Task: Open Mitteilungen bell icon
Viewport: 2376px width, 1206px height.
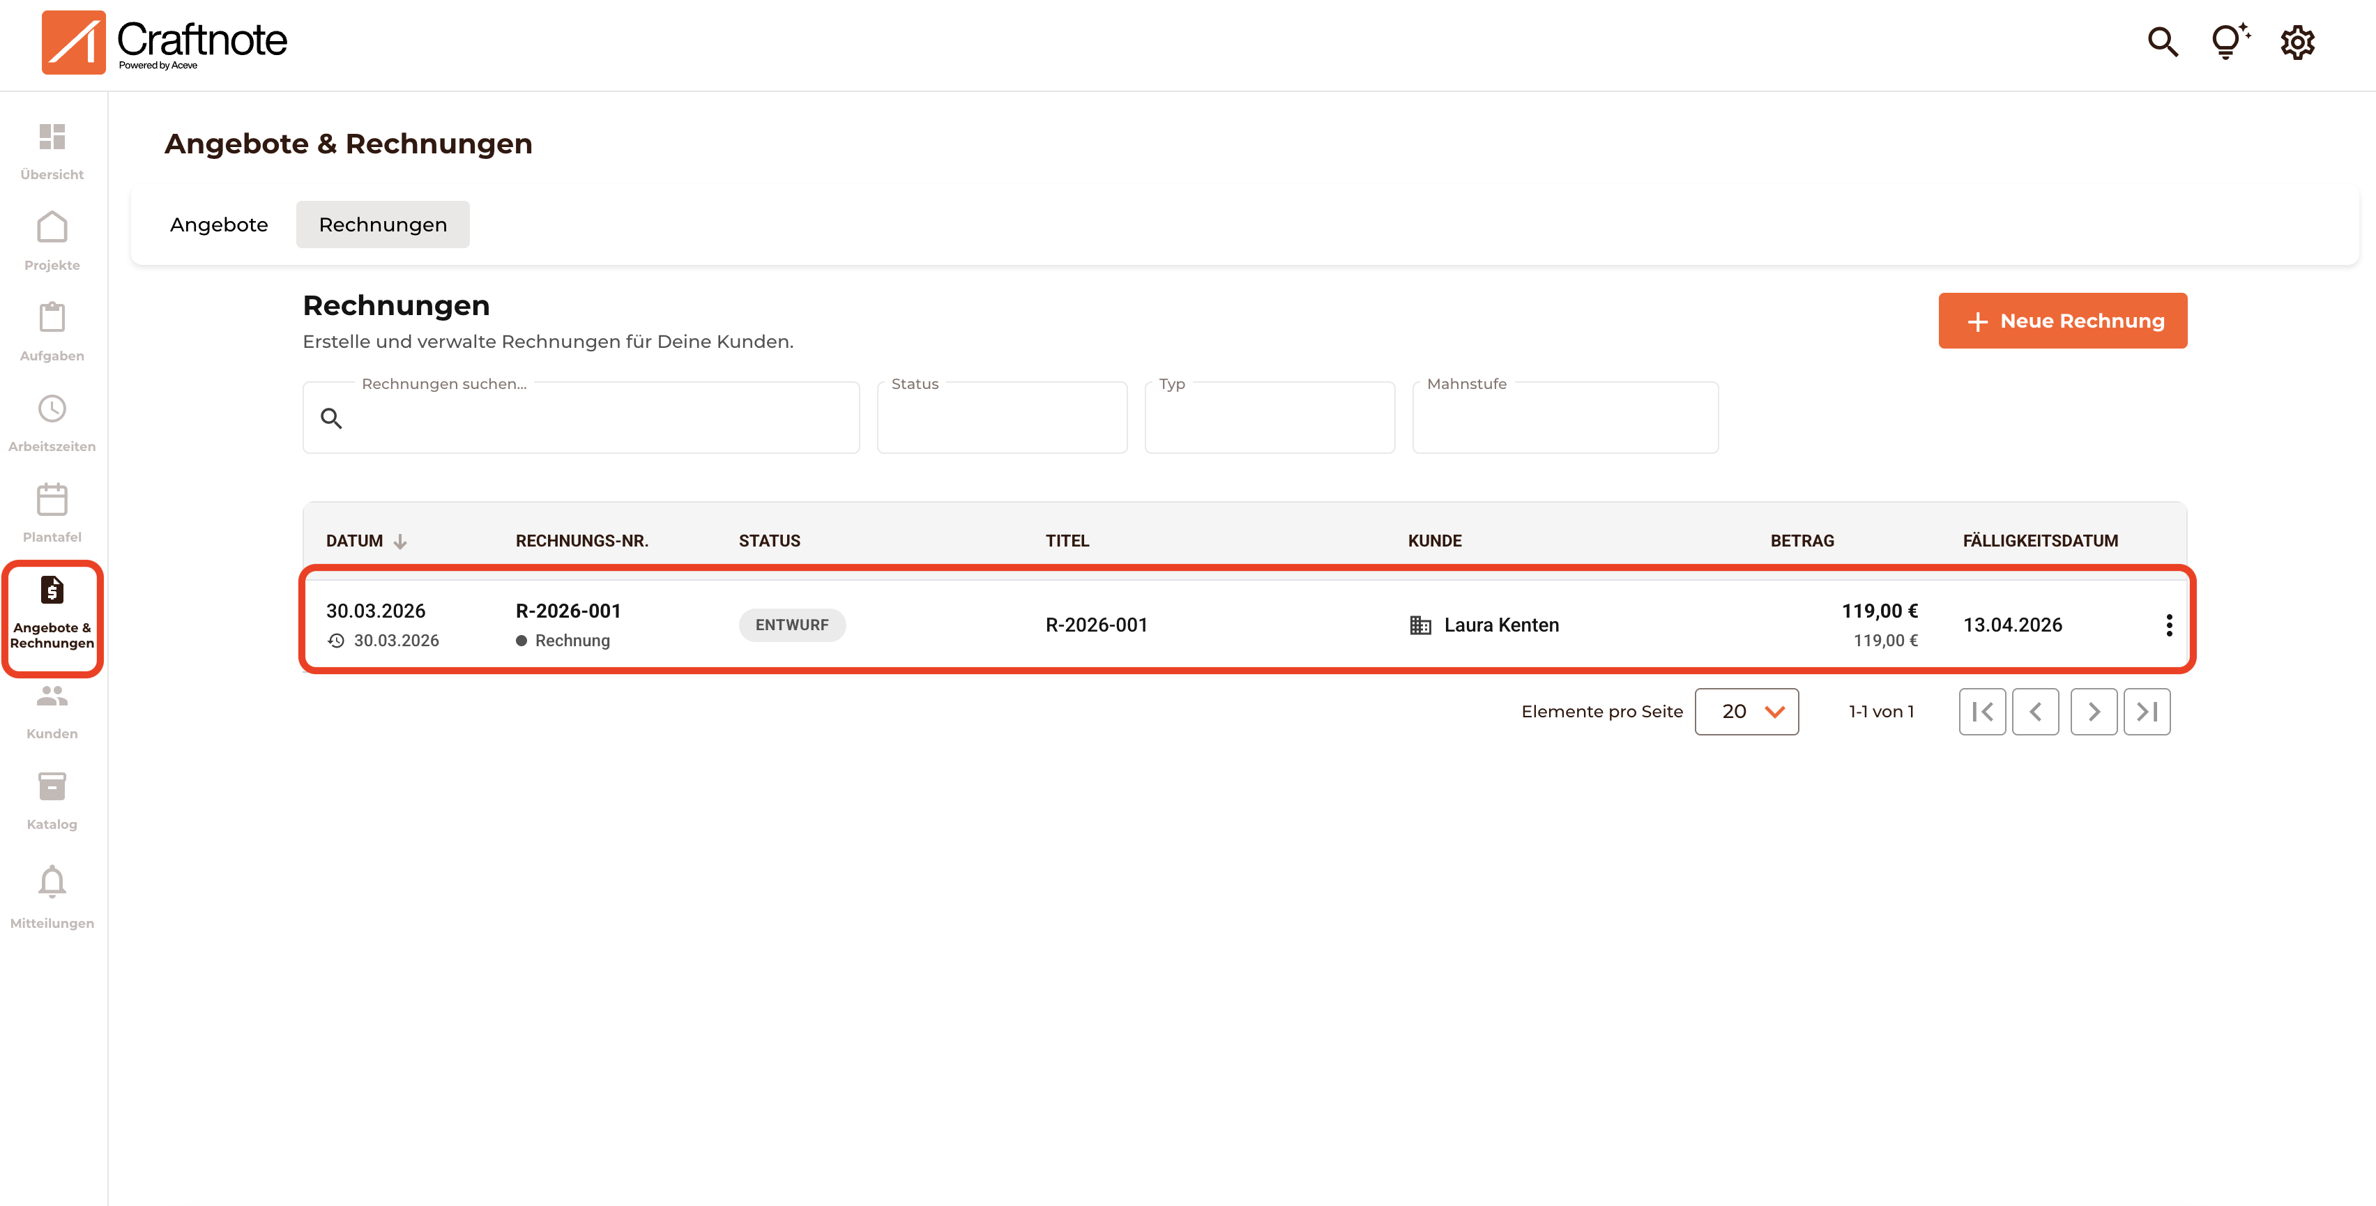Action: click(x=52, y=883)
